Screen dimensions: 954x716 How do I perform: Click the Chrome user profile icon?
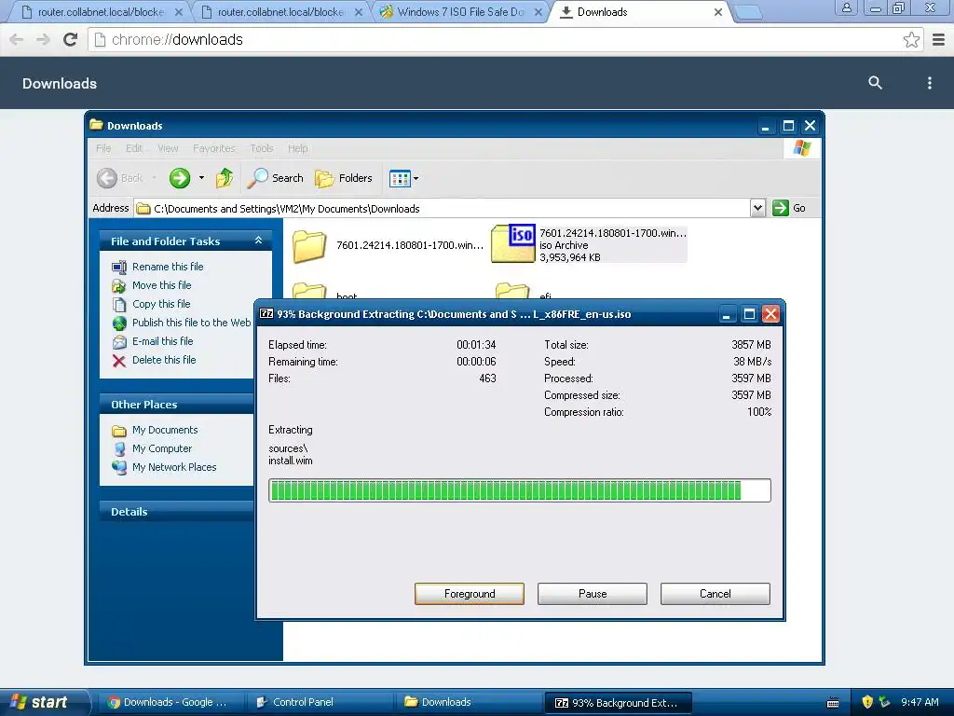click(x=846, y=7)
